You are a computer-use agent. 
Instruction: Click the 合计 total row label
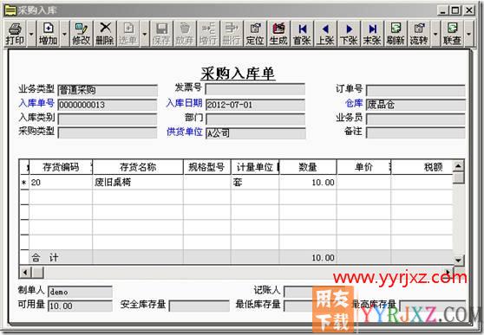tap(45, 257)
